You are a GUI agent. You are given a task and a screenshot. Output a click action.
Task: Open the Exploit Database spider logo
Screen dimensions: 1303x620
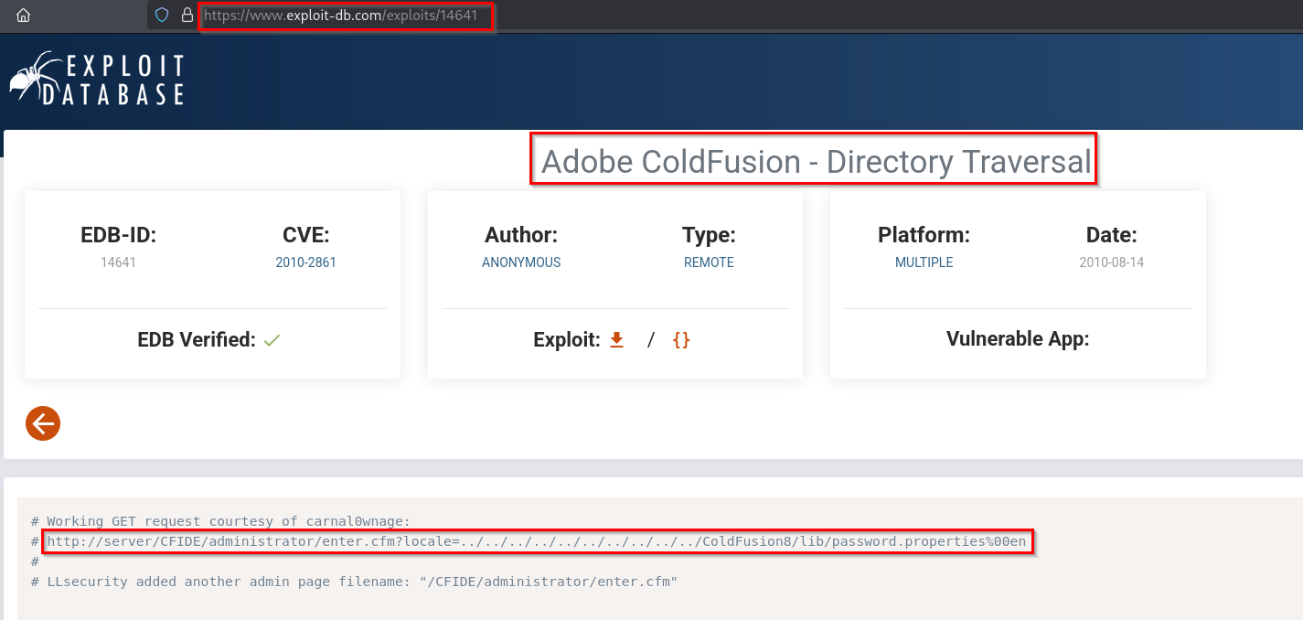point(96,78)
